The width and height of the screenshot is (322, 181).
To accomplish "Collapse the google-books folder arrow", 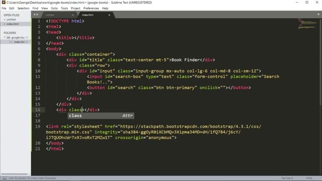I will 5,37.
